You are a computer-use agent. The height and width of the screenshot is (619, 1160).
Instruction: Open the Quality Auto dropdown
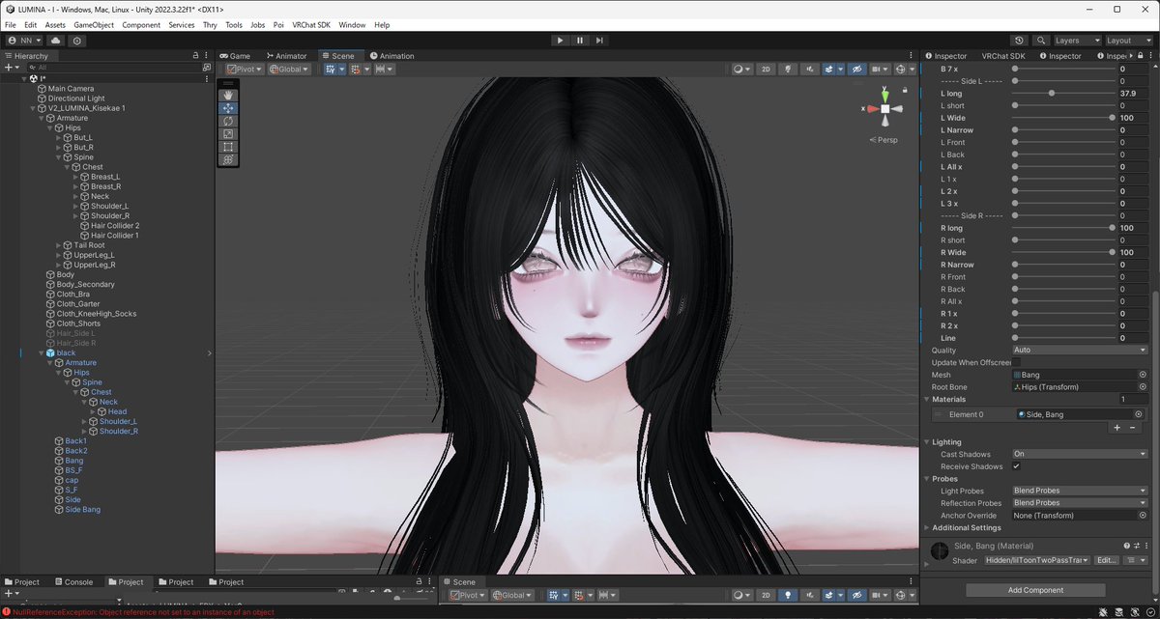[x=1080, y=350]
